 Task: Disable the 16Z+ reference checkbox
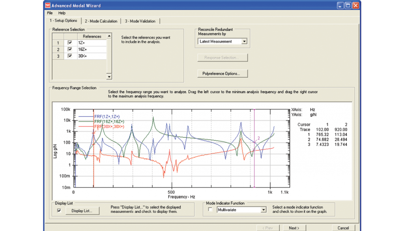pyautogui.click(x=70, y=49)
